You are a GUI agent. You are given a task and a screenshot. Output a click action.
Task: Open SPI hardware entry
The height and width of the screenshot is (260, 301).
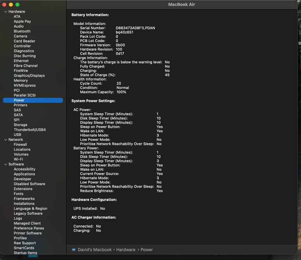pos(16,120)
